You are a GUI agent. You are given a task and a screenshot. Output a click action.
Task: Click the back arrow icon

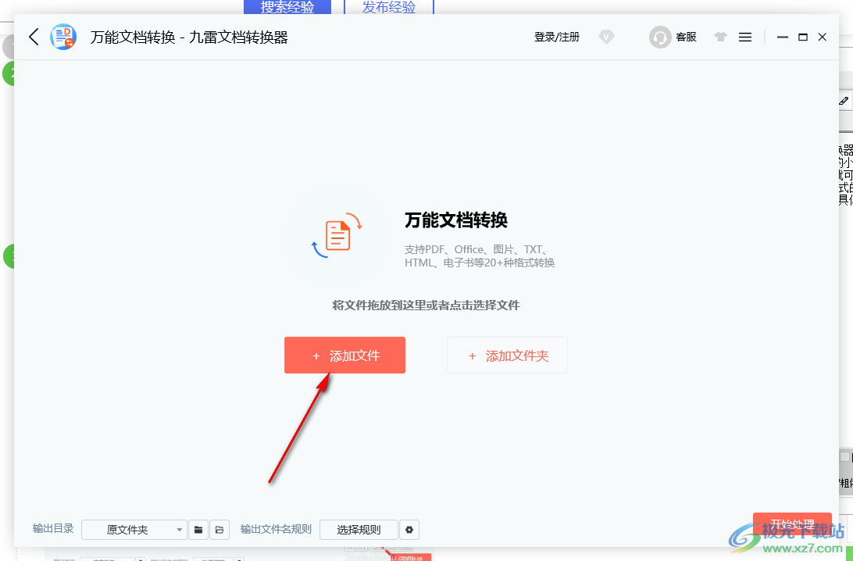coord(34,37)
